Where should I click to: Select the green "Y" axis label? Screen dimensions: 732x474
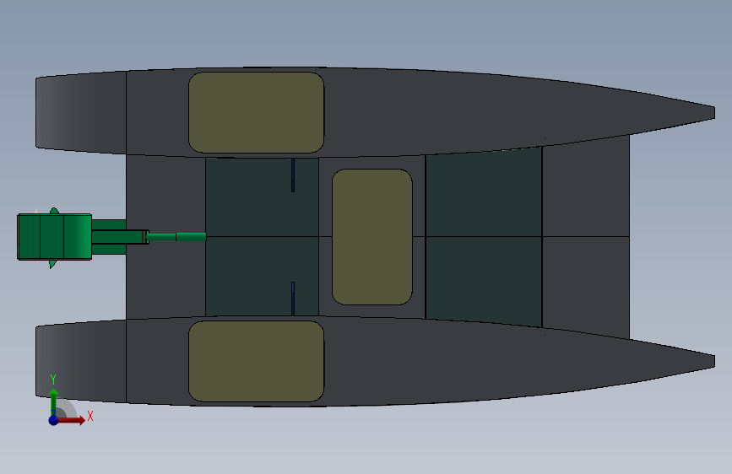[x=53, y=380]
